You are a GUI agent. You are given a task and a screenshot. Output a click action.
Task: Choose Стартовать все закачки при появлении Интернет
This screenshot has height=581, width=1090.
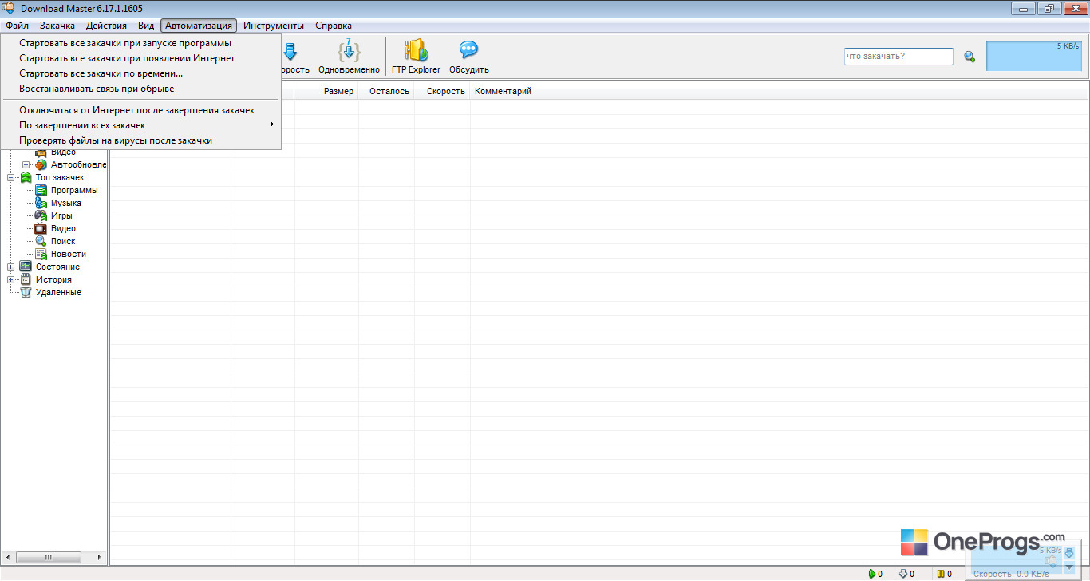coord(140,58)
